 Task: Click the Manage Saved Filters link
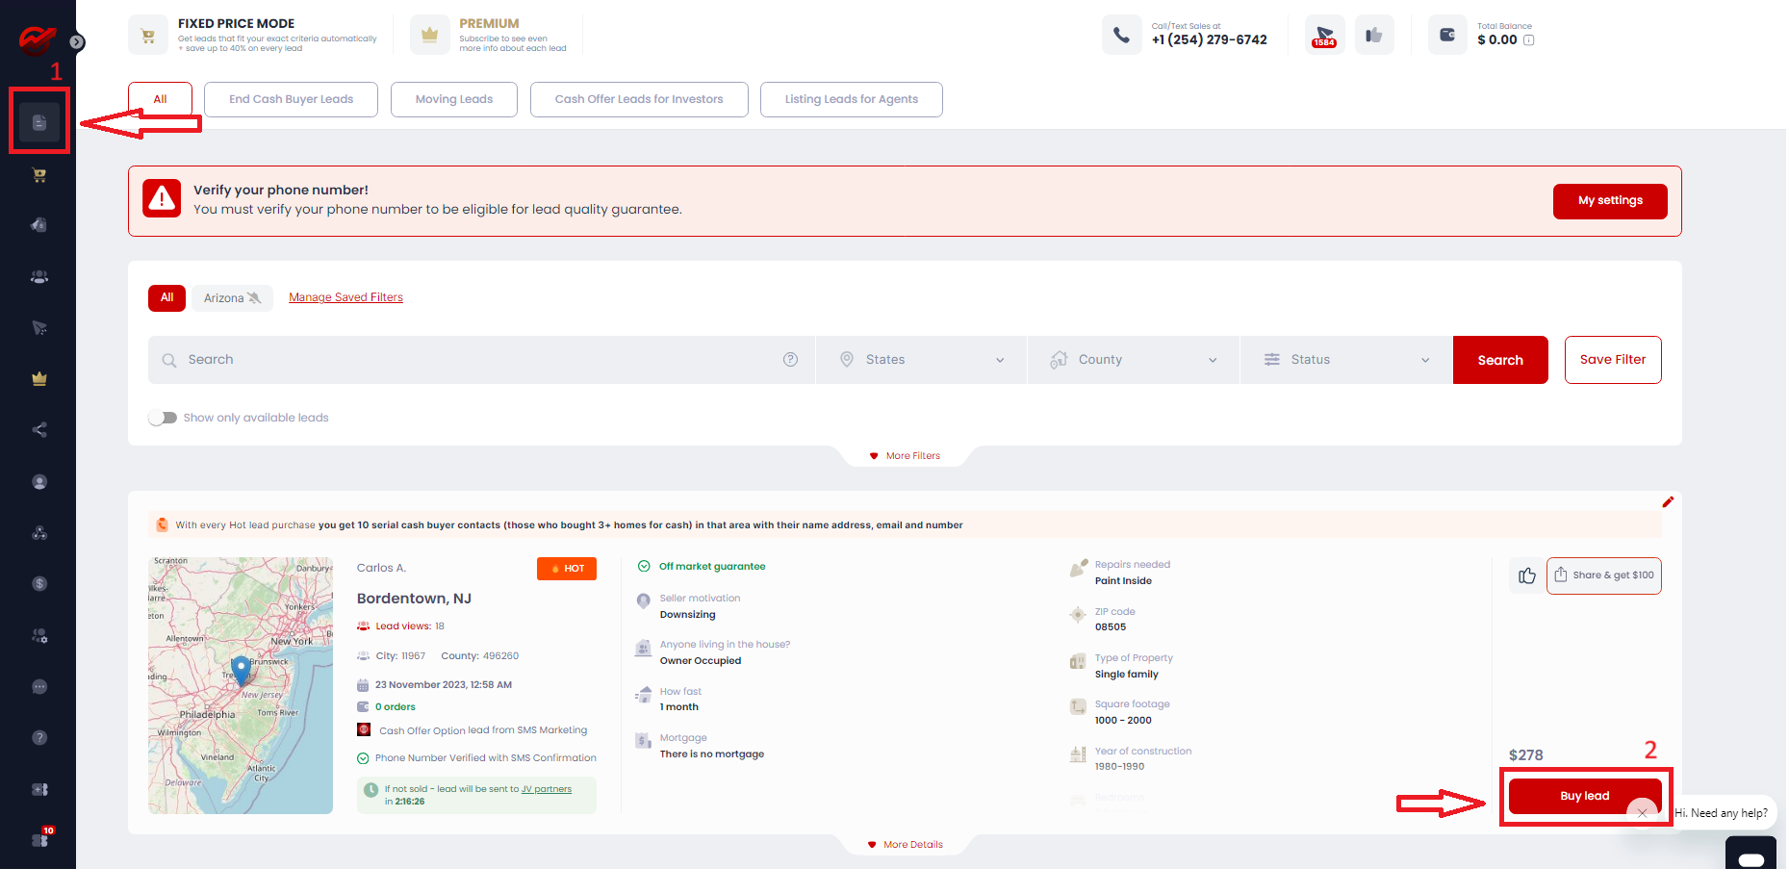[x=345, y=297]
